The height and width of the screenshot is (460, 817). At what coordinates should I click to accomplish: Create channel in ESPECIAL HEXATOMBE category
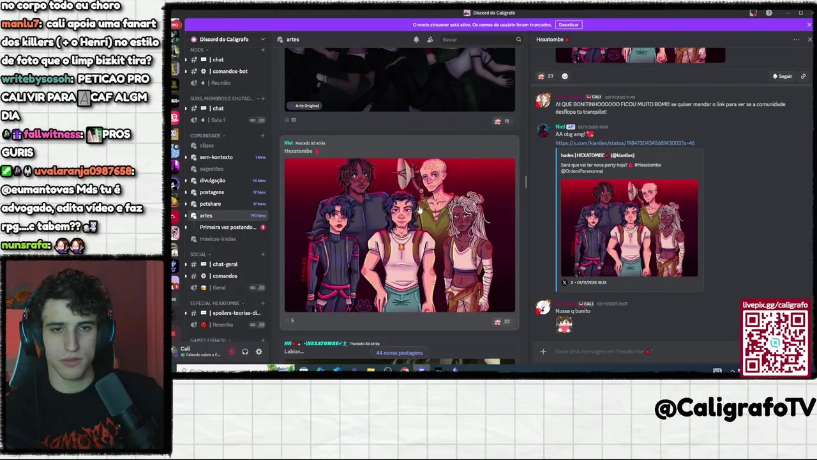pyautogui.click(x=263, y=303)
